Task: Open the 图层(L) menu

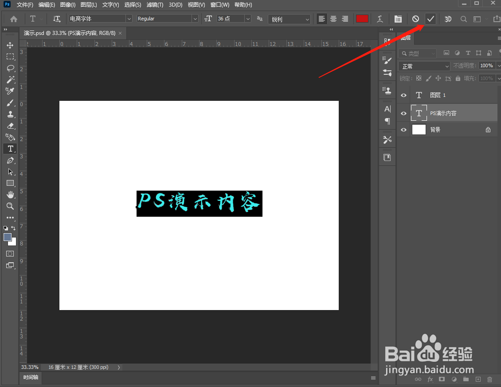Action: 89,5
